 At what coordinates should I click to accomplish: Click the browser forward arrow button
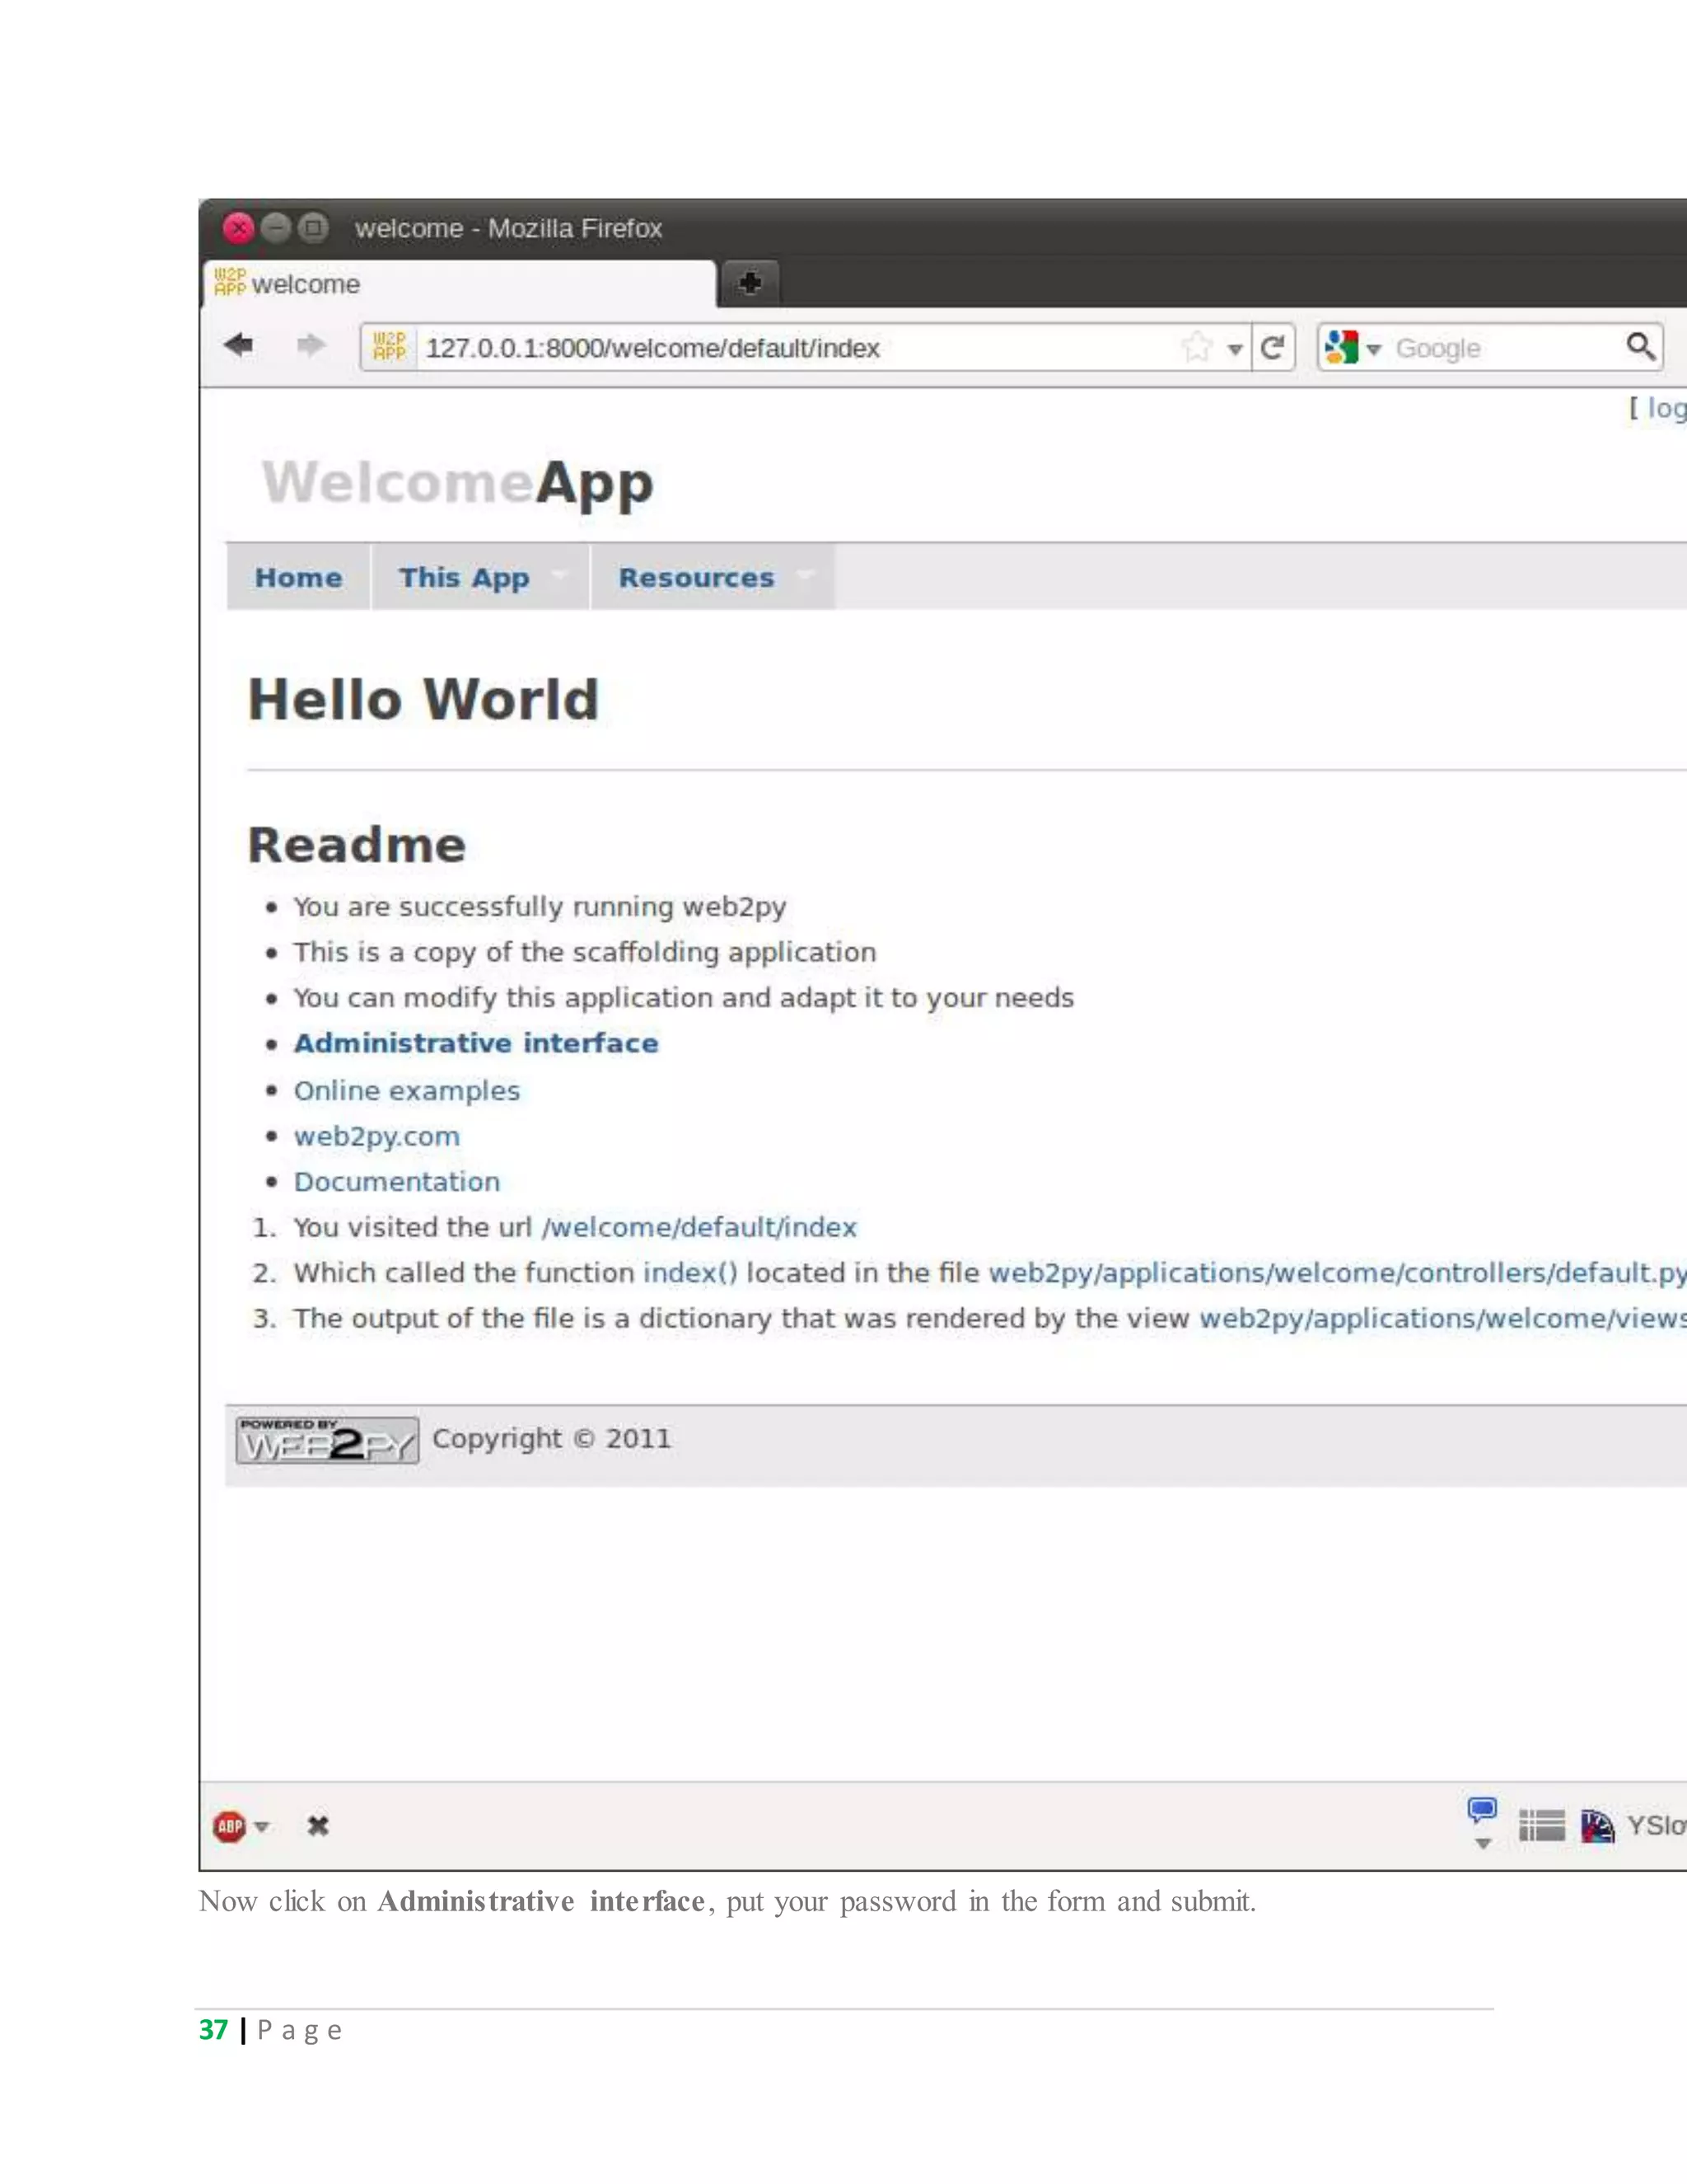point(311,346)
